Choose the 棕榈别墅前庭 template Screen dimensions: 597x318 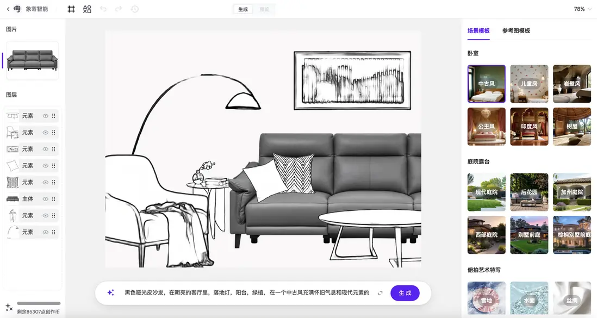[572, 235]
